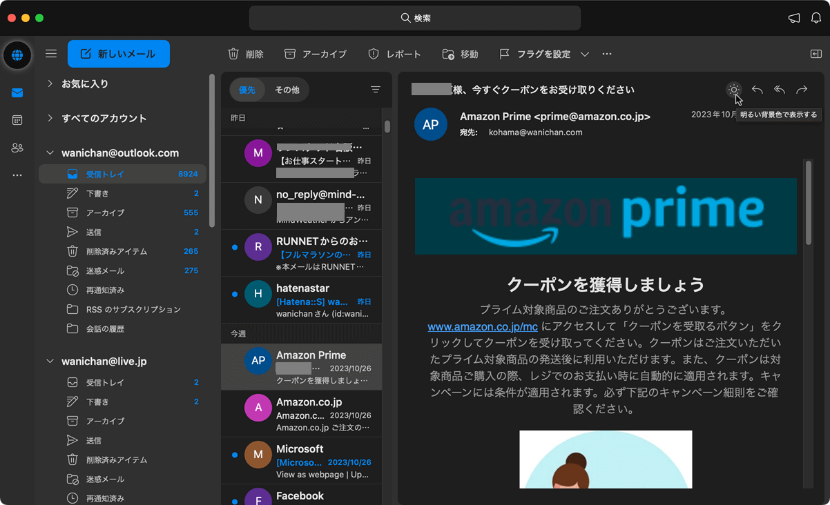Screen dimensions: 830x505
Task: Click the reply arrow icon
Action: pos(757,90)
